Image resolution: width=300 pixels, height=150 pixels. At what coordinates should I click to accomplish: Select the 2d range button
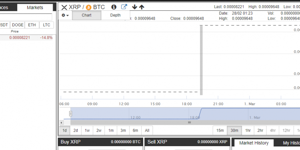click(76, 130)
